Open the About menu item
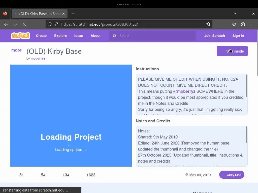 pyautogui.click(x=95, y=36)
